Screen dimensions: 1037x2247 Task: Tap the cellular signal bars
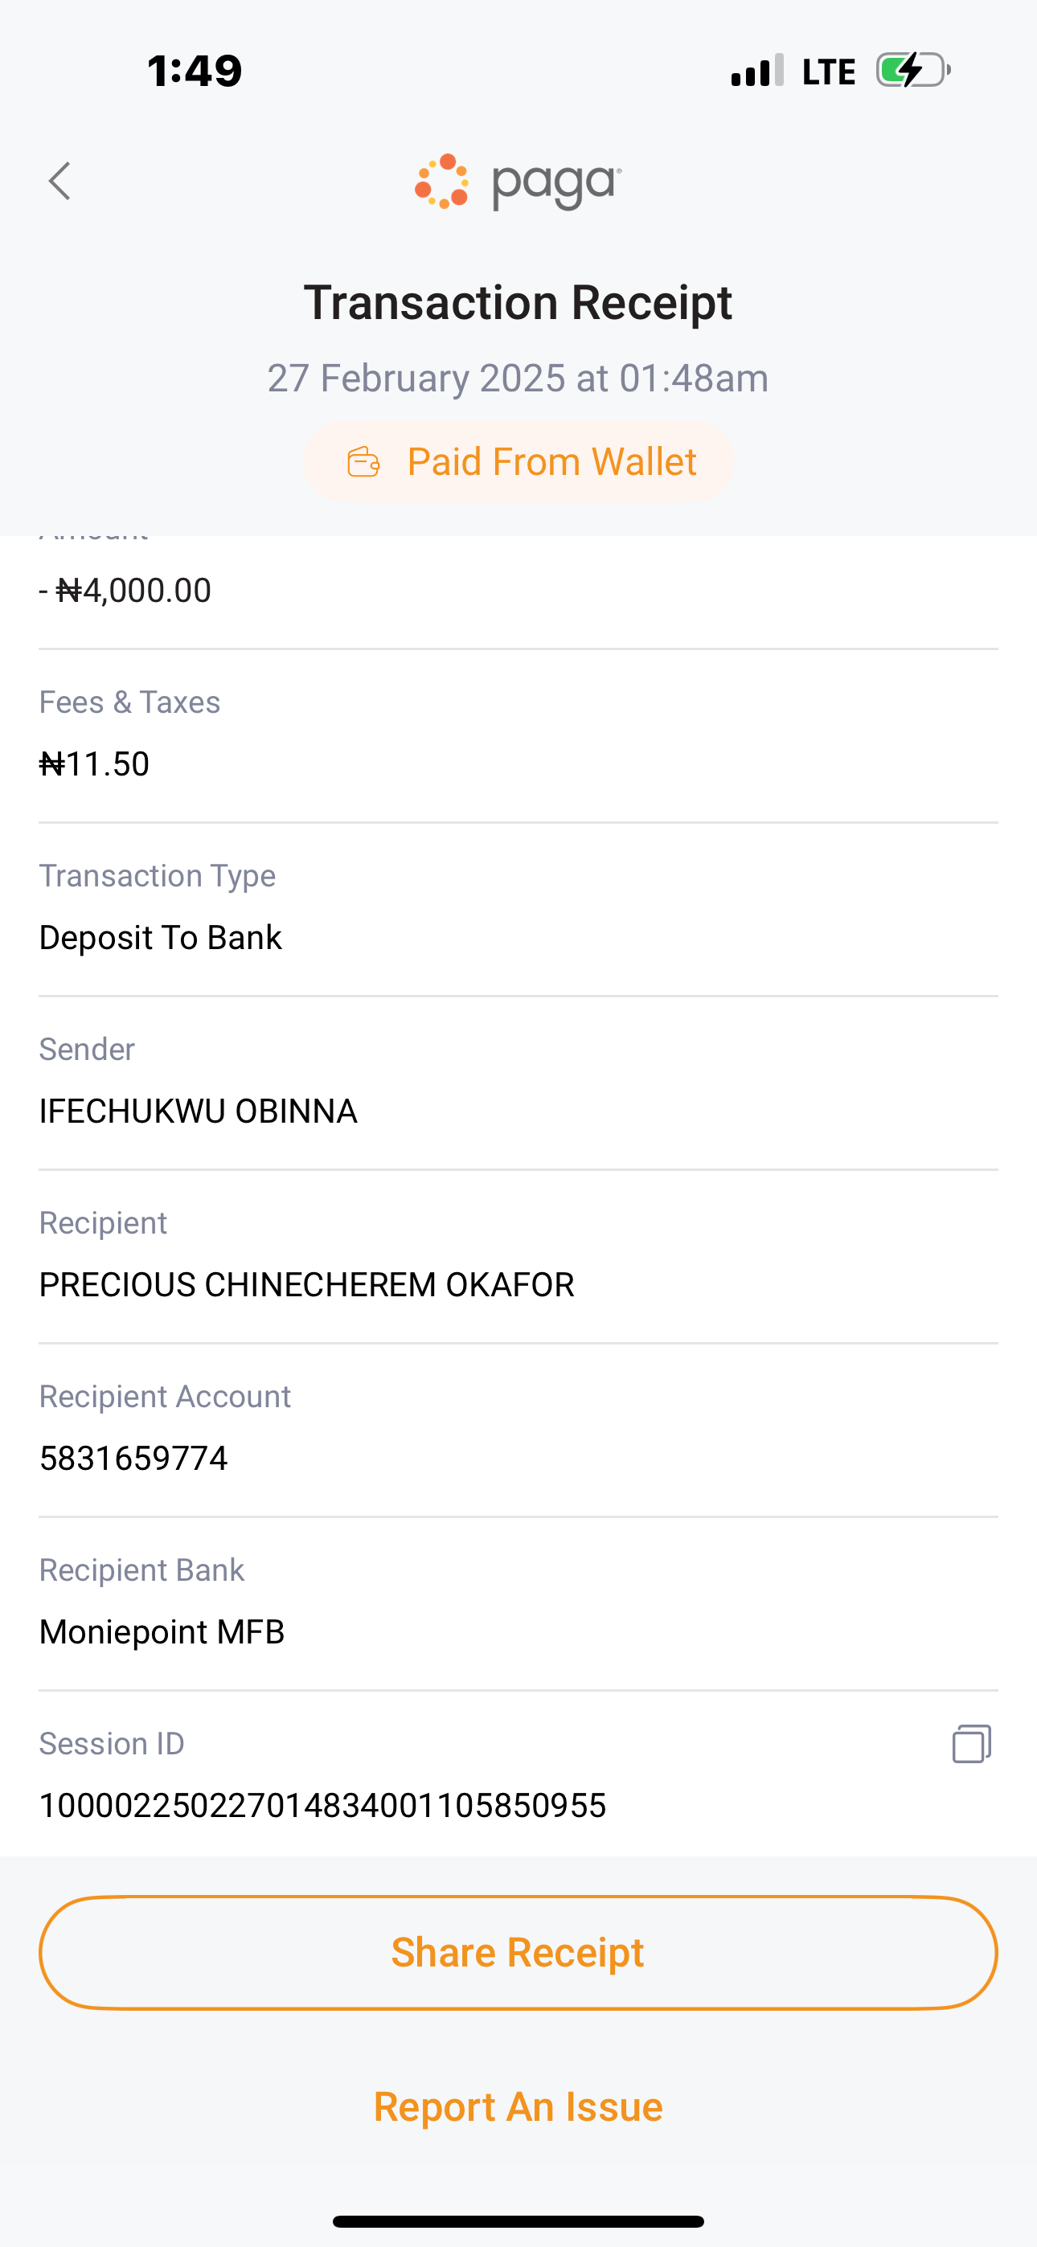756,71
